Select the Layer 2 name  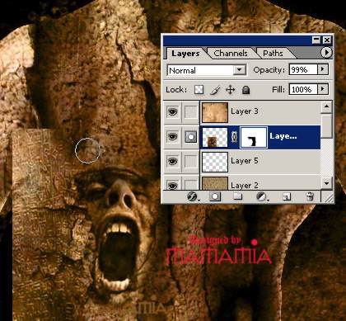245,186
